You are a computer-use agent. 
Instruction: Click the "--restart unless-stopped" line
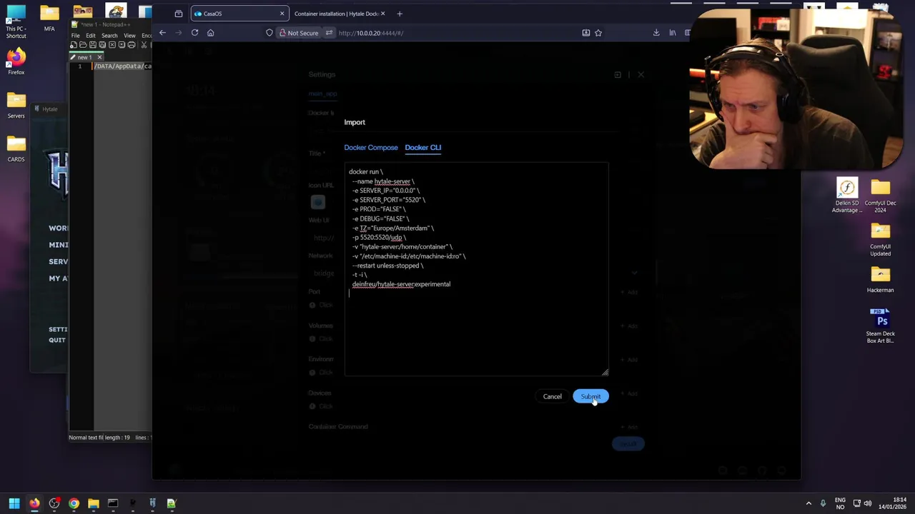(x=387, y=266)
